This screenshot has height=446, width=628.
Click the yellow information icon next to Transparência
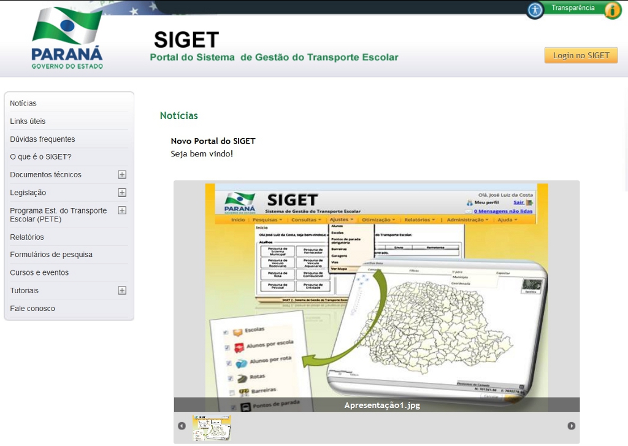613,10
